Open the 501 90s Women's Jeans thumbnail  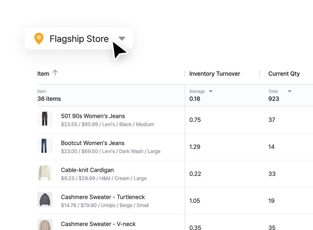click(x=45, y=119)
